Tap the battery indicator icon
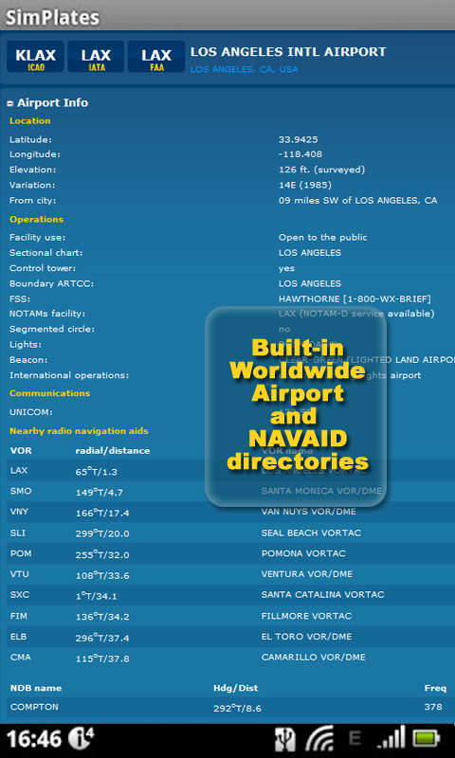This screenshot has height=758, width=455. [426, 740]
